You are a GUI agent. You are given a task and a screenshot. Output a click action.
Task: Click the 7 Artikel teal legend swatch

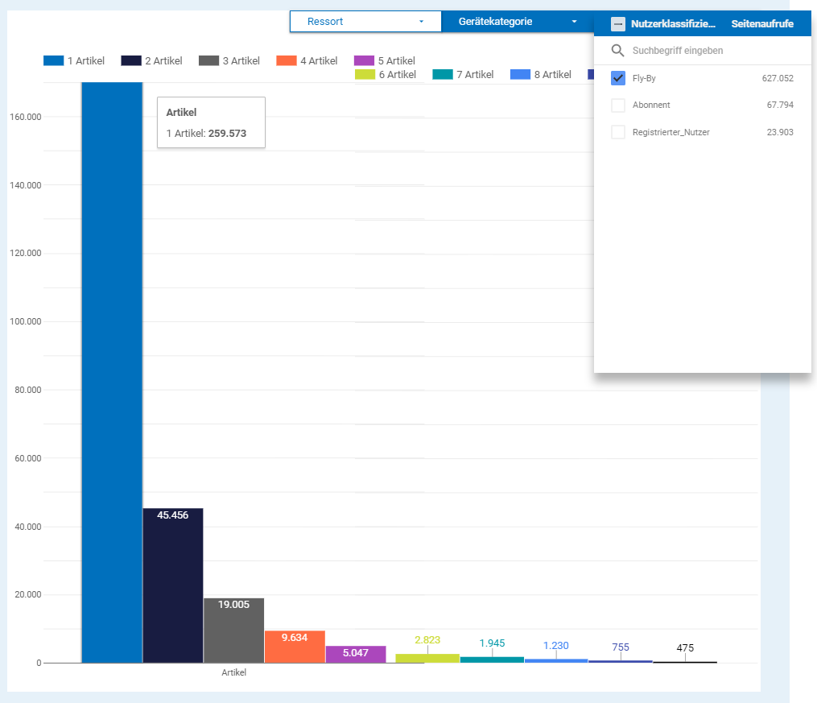click(442, 75)
